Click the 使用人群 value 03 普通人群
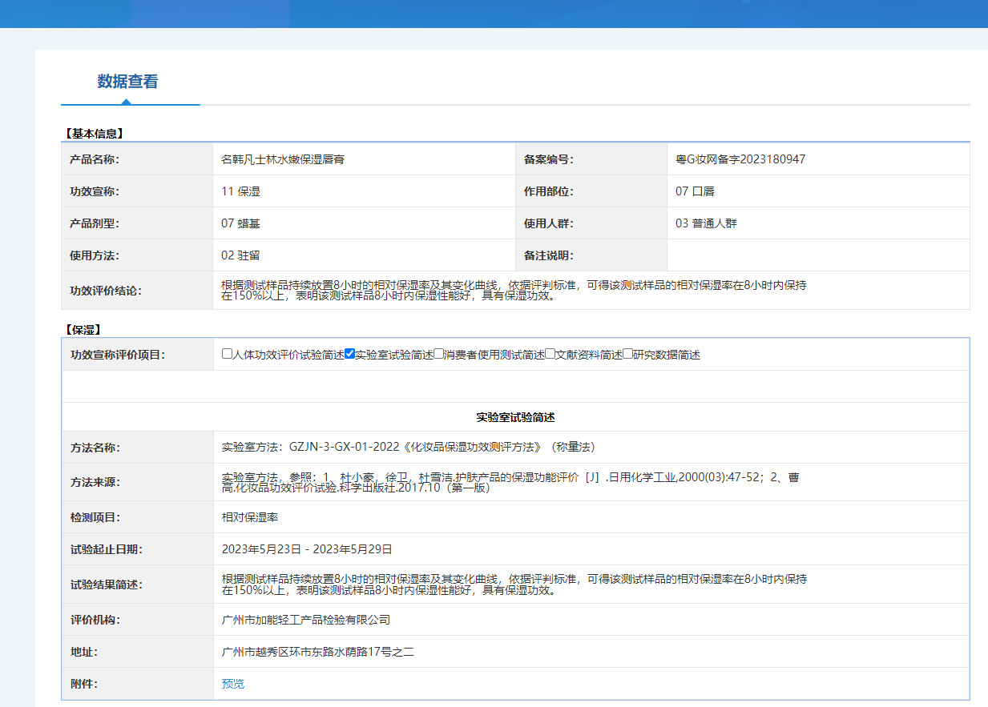Image resolution: width=988 pixels, height=707 pixels. (x=706, y=223)
